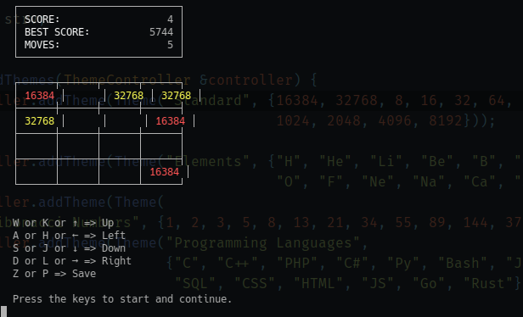
Task: Click the 'A or H or ← => Left' line
Action: tap(69, 236)
